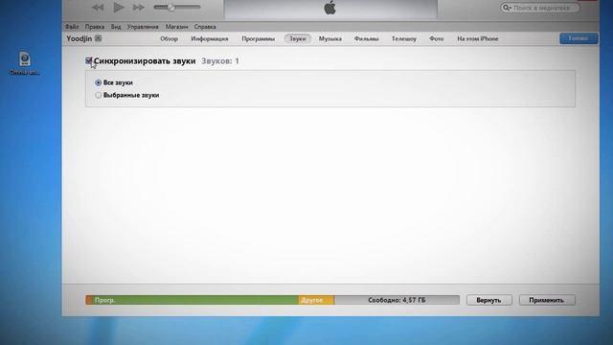This screenshot has width=613, height=345.
Task: Click the rewind playback button
Action: tap(98, 8)
